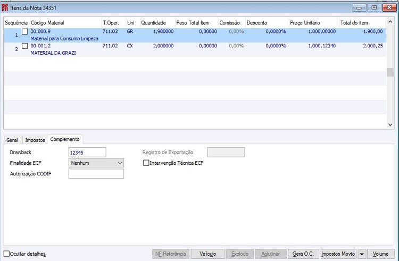
Task: Click material code 00.001.2
Action: (41, 46)
